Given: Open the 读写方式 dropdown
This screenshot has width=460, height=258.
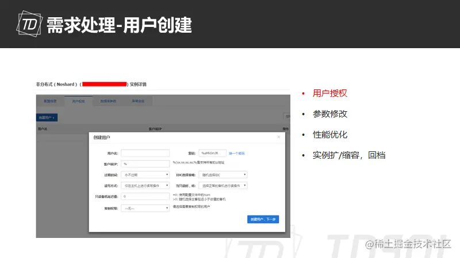Looking at the screenshot, I should coord(145,185).
